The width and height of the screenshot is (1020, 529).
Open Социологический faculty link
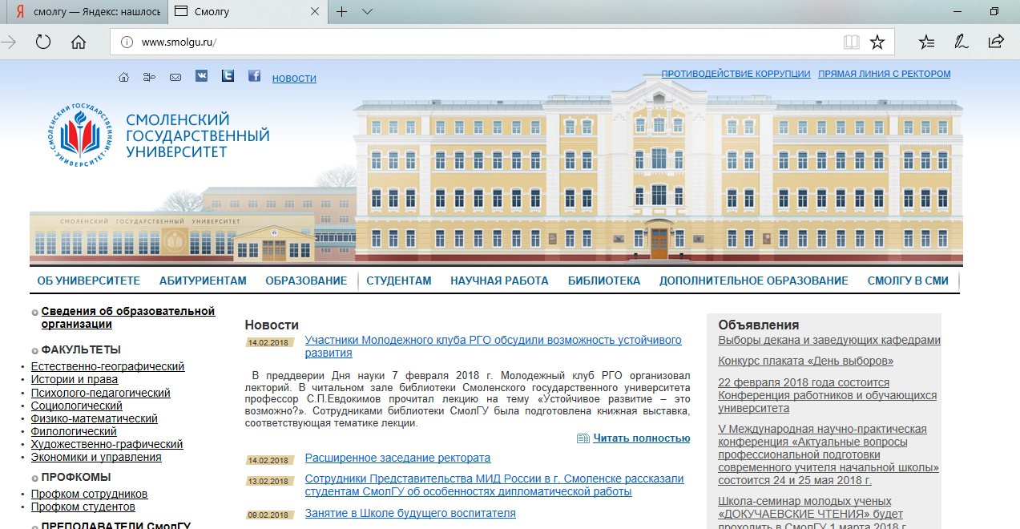click(76, 406)
